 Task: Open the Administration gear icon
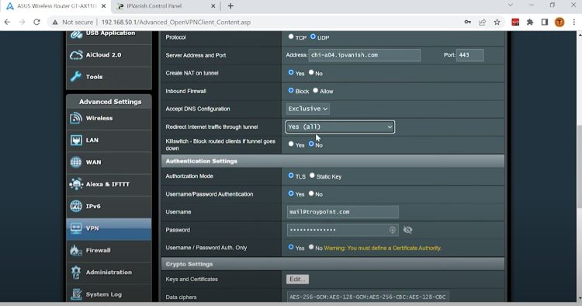76,272
